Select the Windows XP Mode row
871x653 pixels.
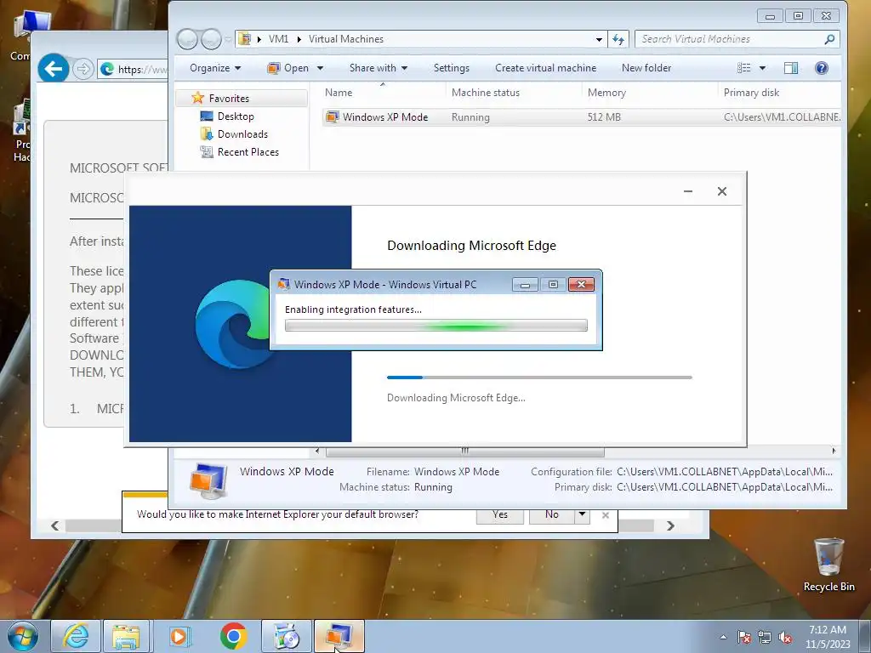point(581,117)
